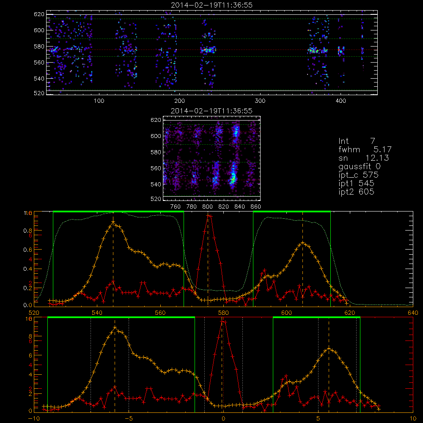Click tick label 800 under the middle image
This screenshot has width=423, height=423.
pyautogui.click(x=207, y=207)
